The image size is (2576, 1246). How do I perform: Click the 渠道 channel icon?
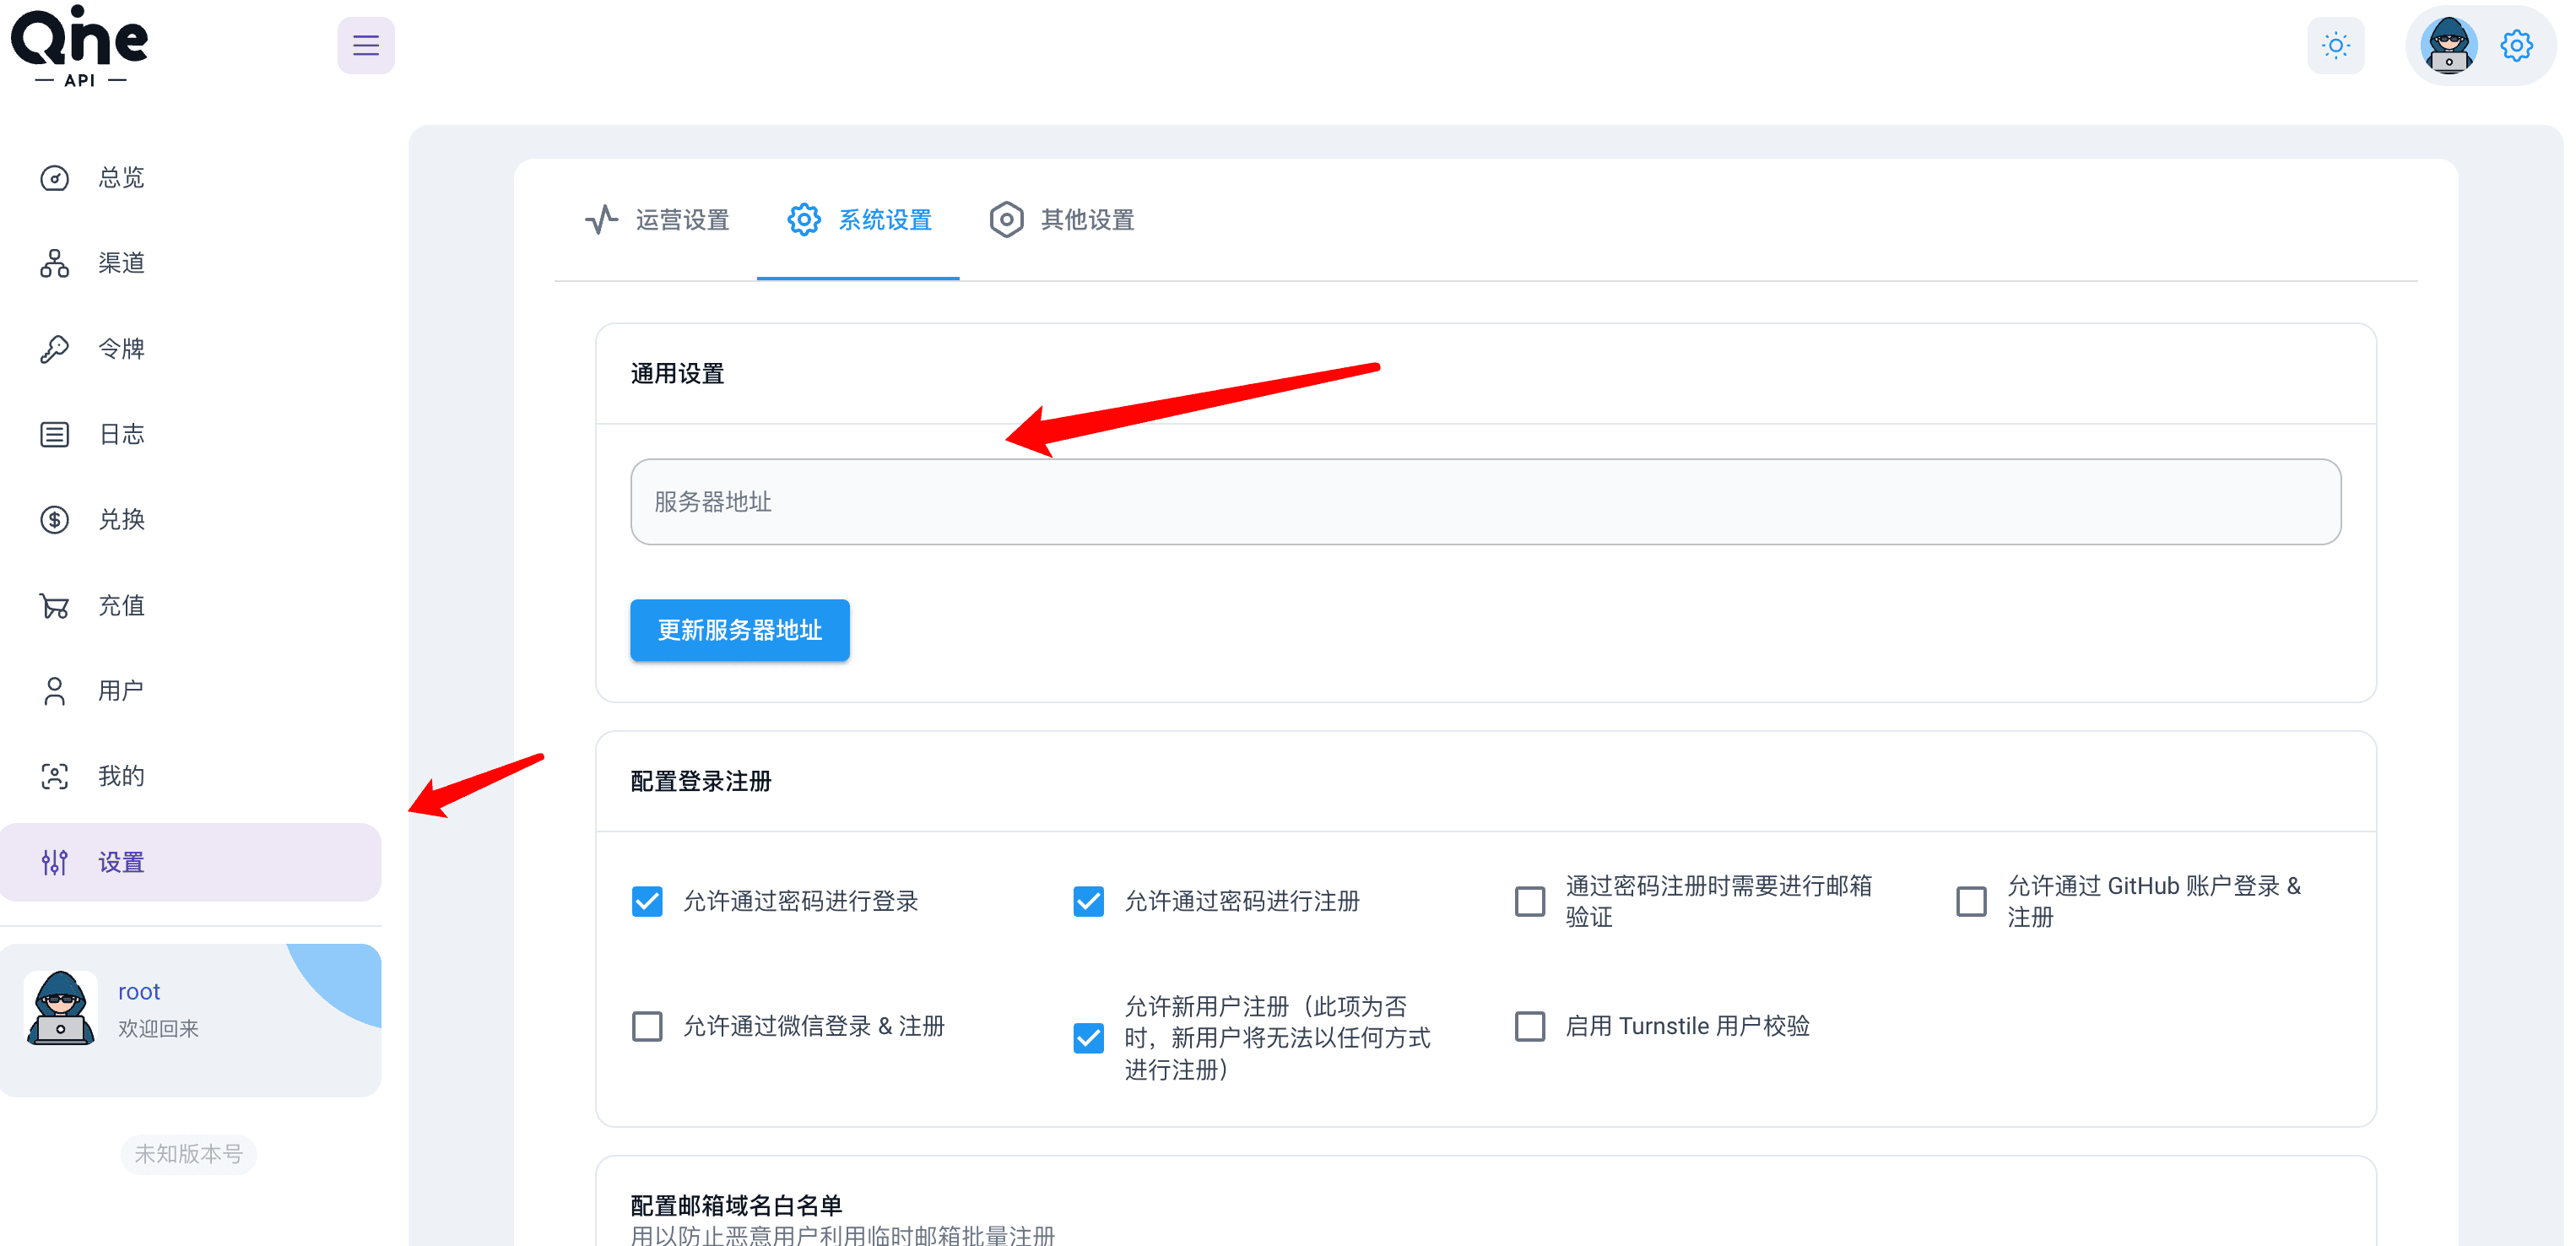(54, 263)
